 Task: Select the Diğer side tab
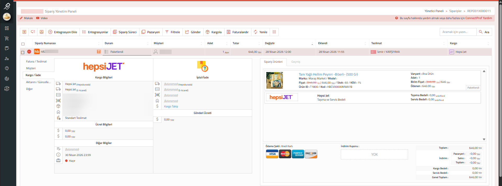(29, 89)
